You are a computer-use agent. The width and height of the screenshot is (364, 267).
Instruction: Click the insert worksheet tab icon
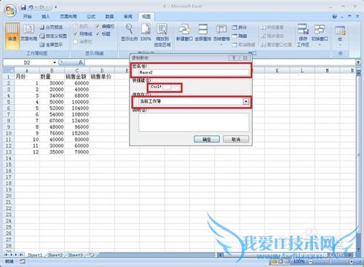point(92,255)
